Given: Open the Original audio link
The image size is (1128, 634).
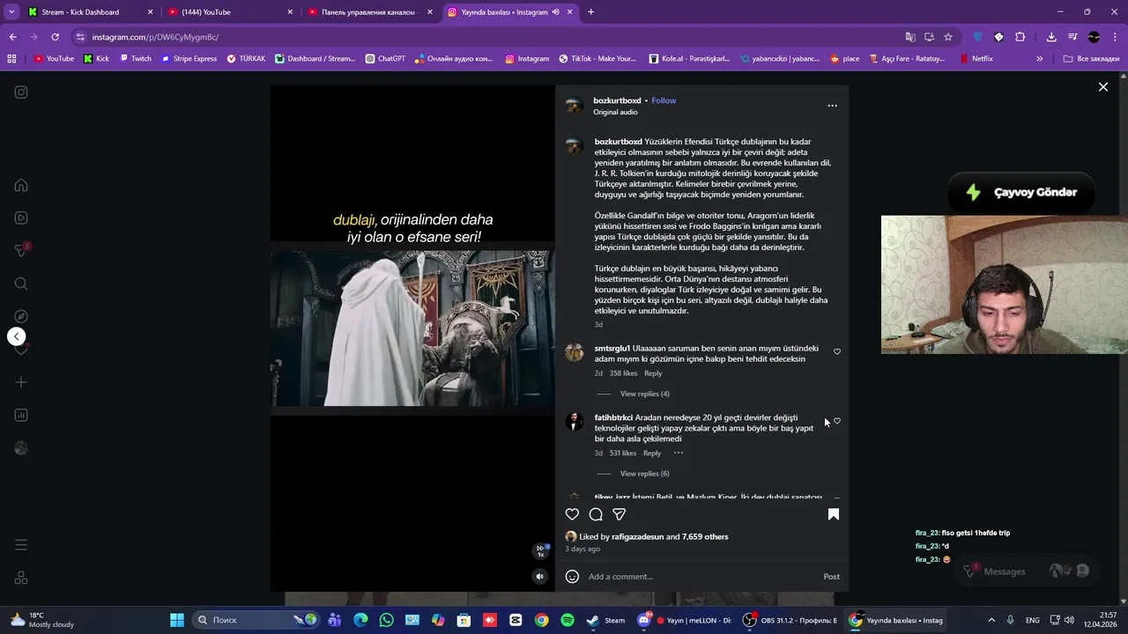Looking at the screenshot, I should point(615,112).
